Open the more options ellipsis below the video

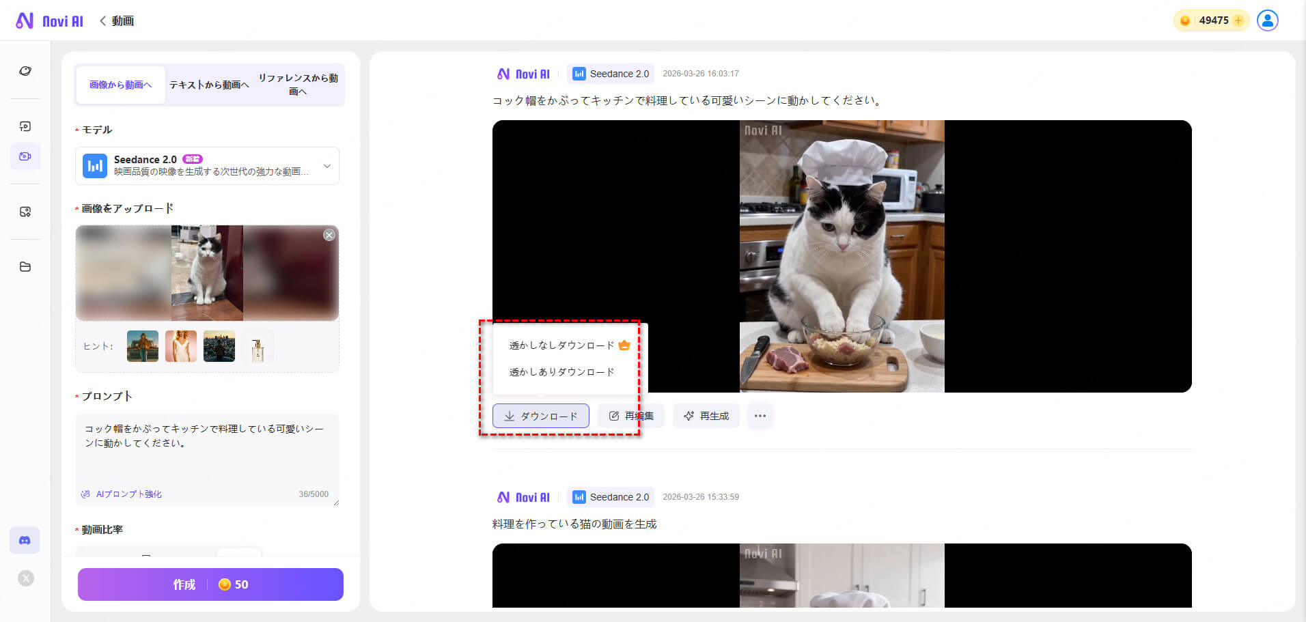[x=760, y=416]
